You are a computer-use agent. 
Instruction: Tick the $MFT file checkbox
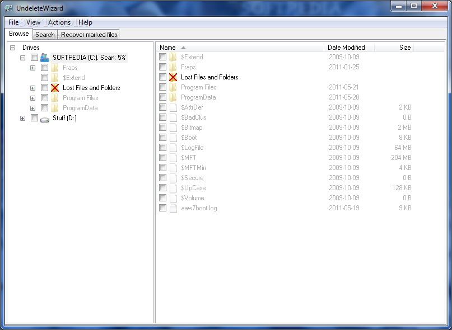coord(162,158)
